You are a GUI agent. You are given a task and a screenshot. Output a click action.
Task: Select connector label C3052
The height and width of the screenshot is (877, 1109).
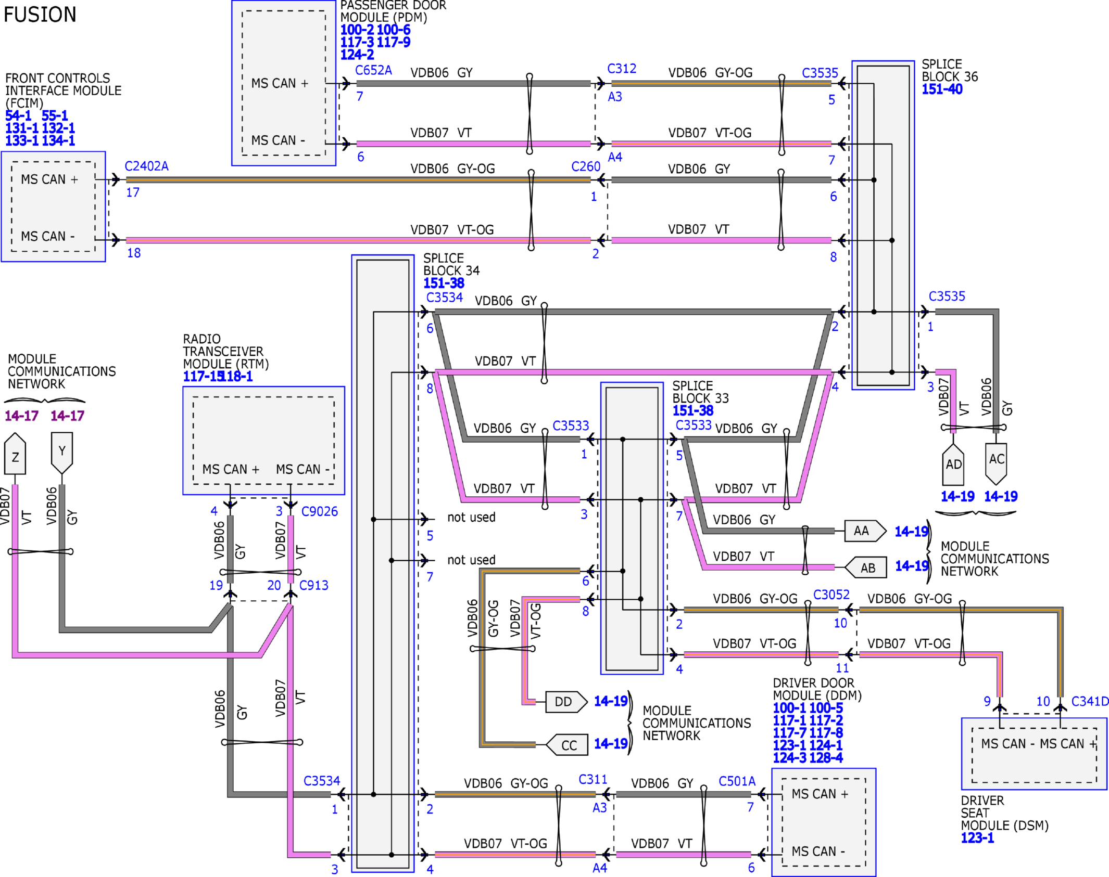click(x=831, y=595)
